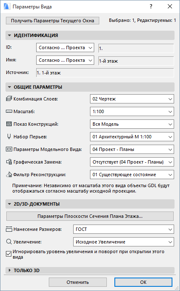This screenshot has height=291, width=180.
Task: Click the Нанесение Размеров dimension icon
Action: click(x=9, y=229)
